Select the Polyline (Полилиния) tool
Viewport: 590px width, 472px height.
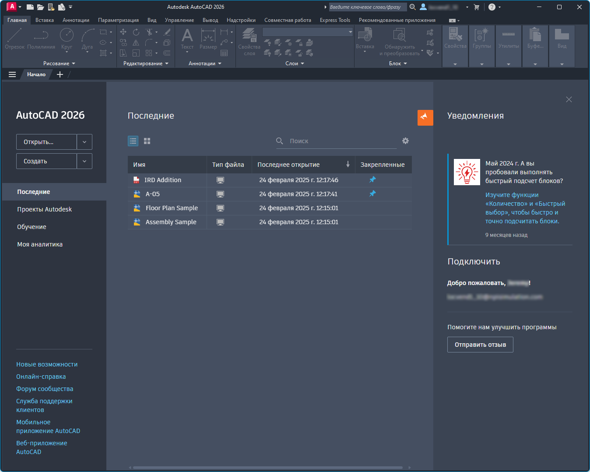41,39
